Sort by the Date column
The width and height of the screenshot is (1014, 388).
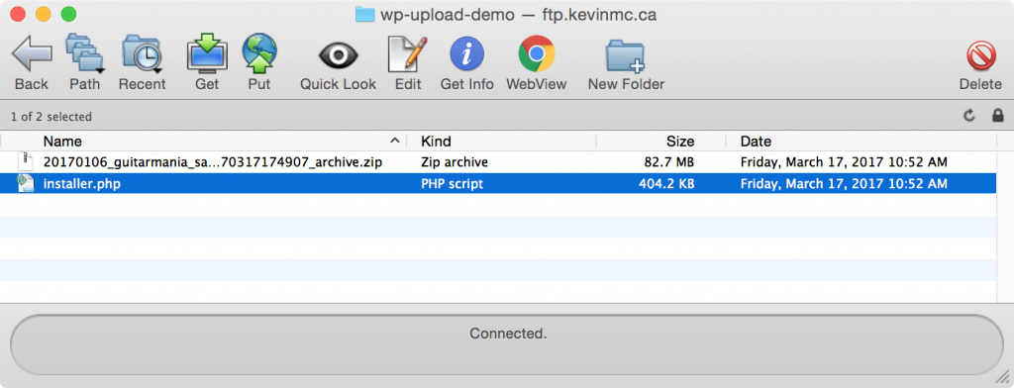pyautogui.click(x=756, y=141)
